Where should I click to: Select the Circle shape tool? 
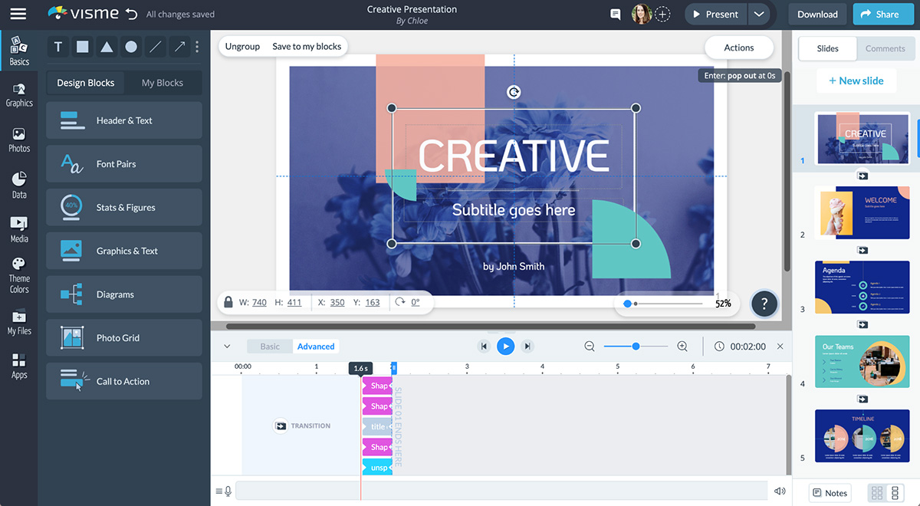130,47
